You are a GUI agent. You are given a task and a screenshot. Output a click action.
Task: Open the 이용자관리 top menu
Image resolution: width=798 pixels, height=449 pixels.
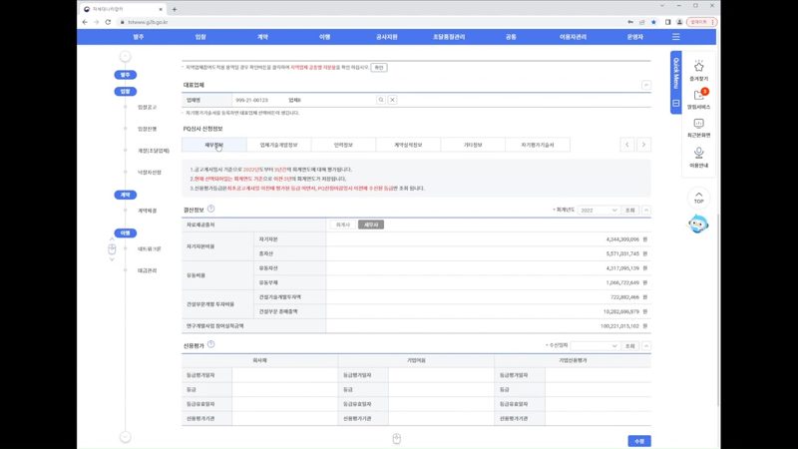(x=573, y=37)
